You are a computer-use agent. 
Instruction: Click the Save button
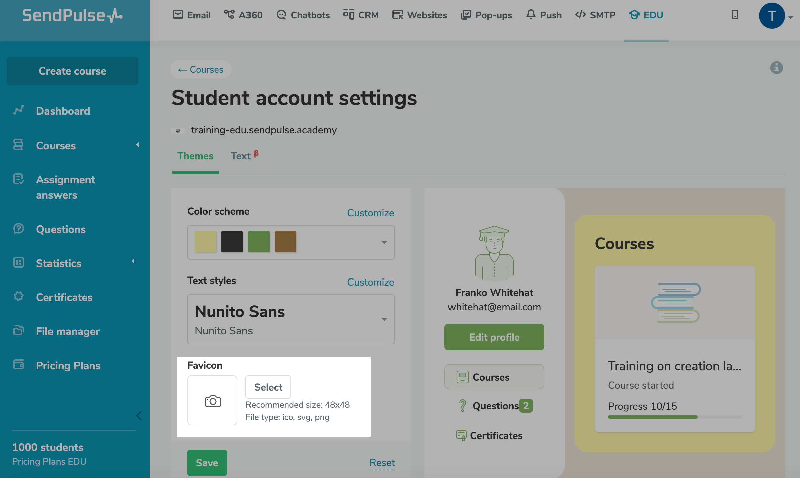(207, 463)
